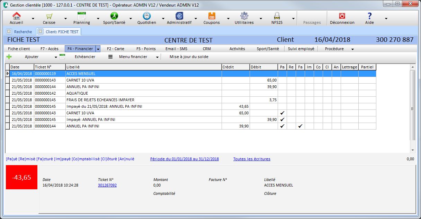The height and width of the screenshot is (219, 421).
Task: Open the Caisse shopping cart icon
Action: 49,16
